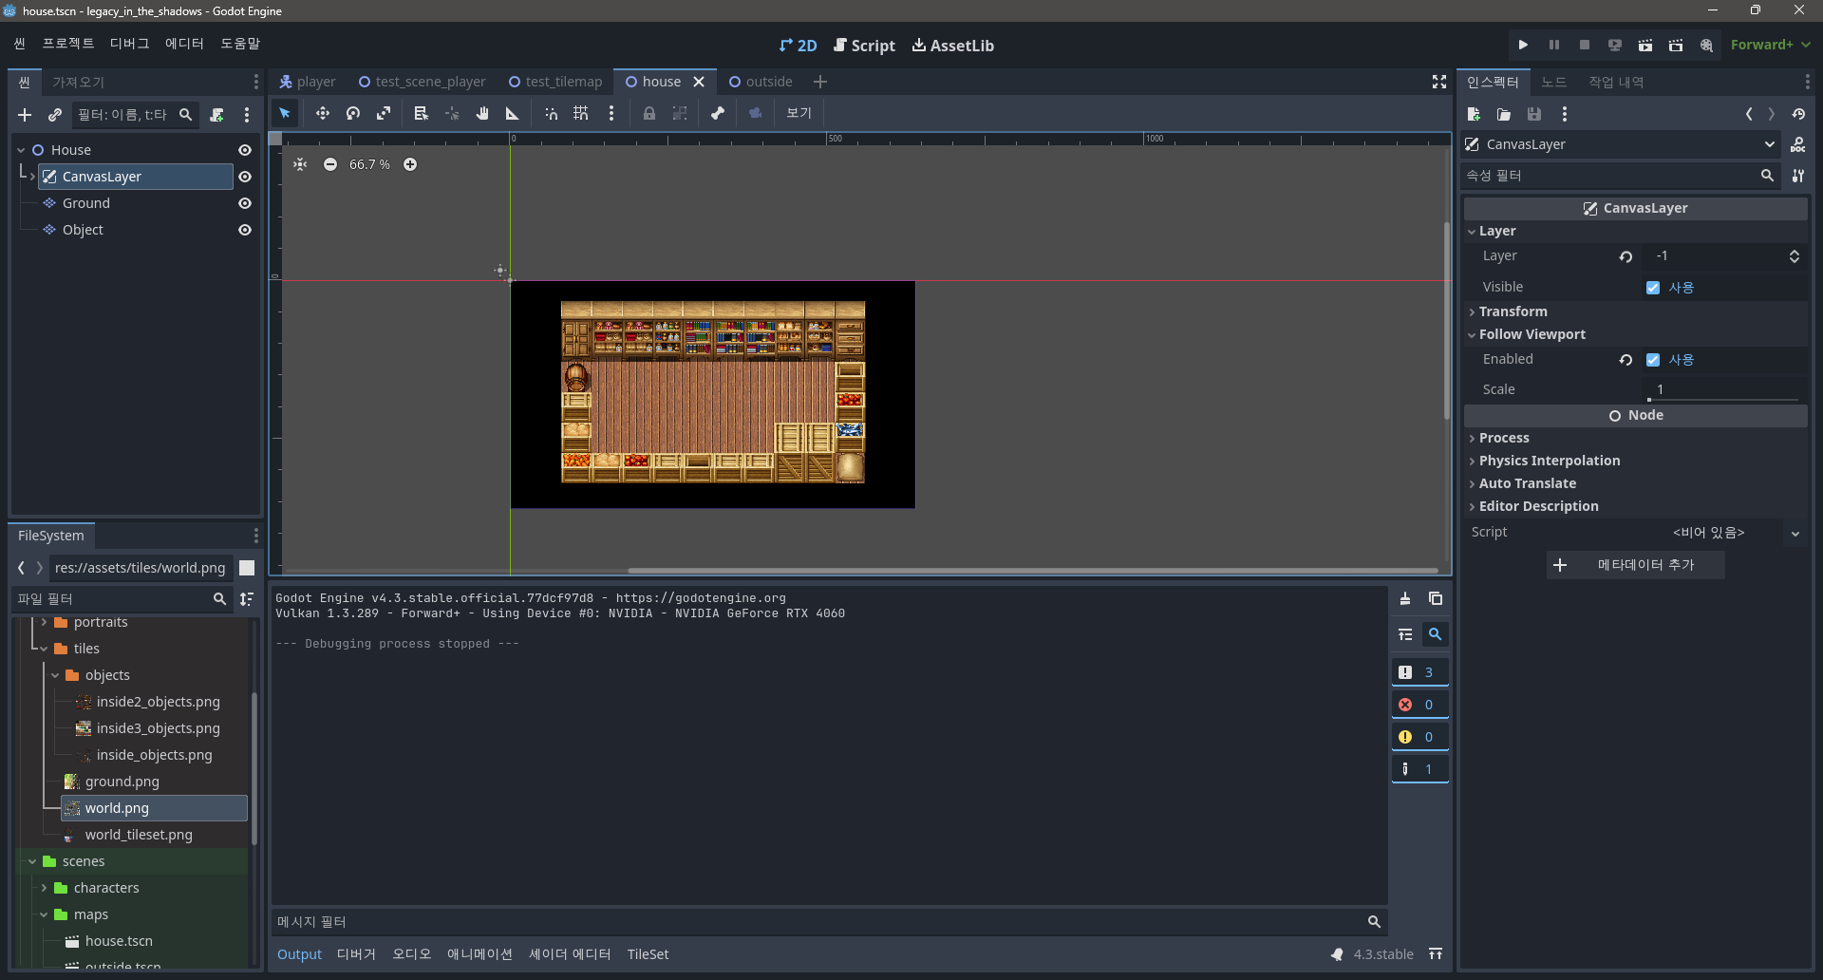
Task: Open the 보기 view menu button
Action: (799, 113)
